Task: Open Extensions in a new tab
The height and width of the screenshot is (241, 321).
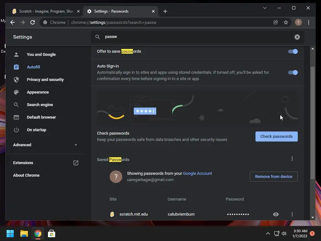Action: (x=46, y=163)
